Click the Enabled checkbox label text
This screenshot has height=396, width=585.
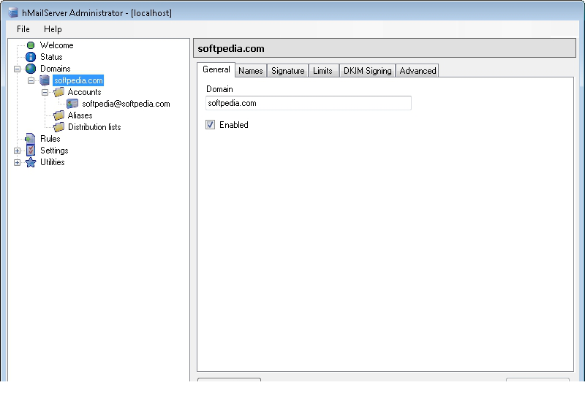coord(234,125)
